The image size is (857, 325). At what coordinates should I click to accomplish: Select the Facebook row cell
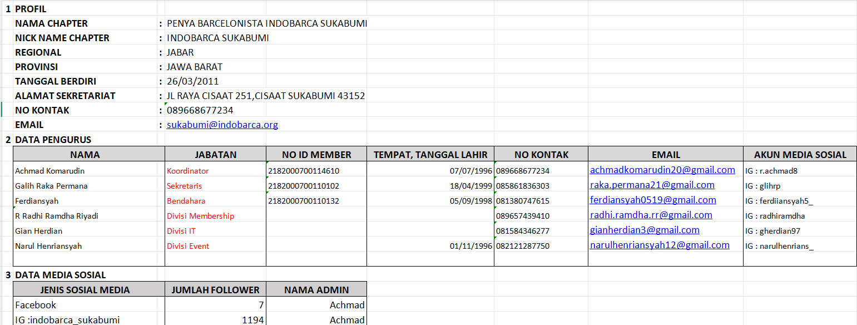(x=89, y=305)
